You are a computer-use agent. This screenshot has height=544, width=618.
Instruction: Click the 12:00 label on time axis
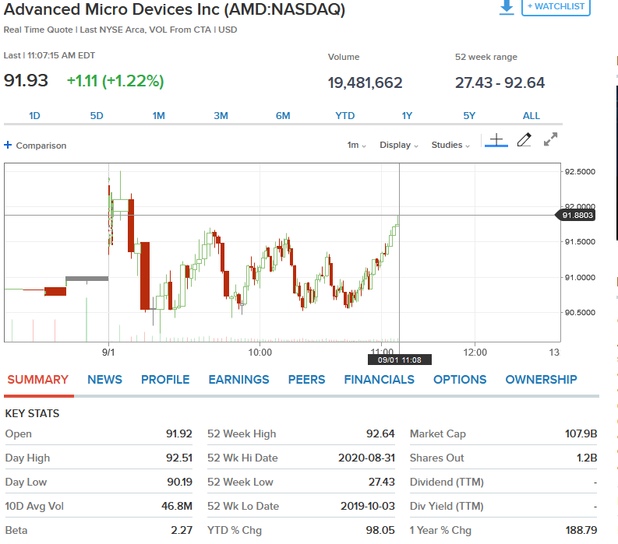[x=475, y=353]
